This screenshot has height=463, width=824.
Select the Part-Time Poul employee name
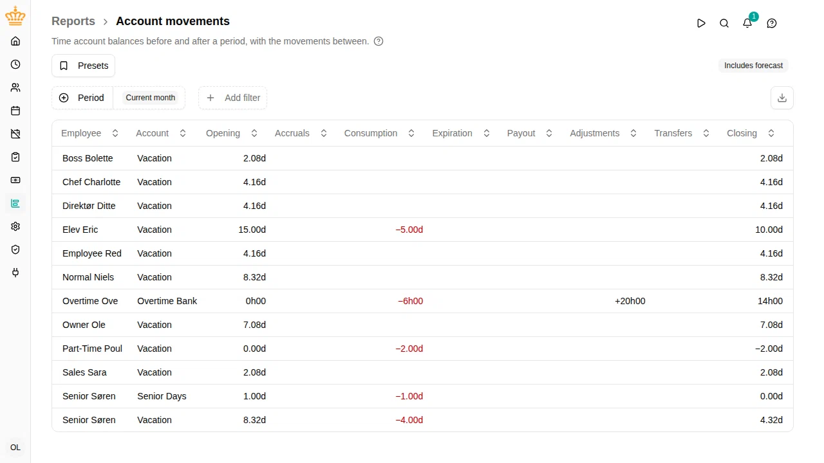(x=92, y=349)
